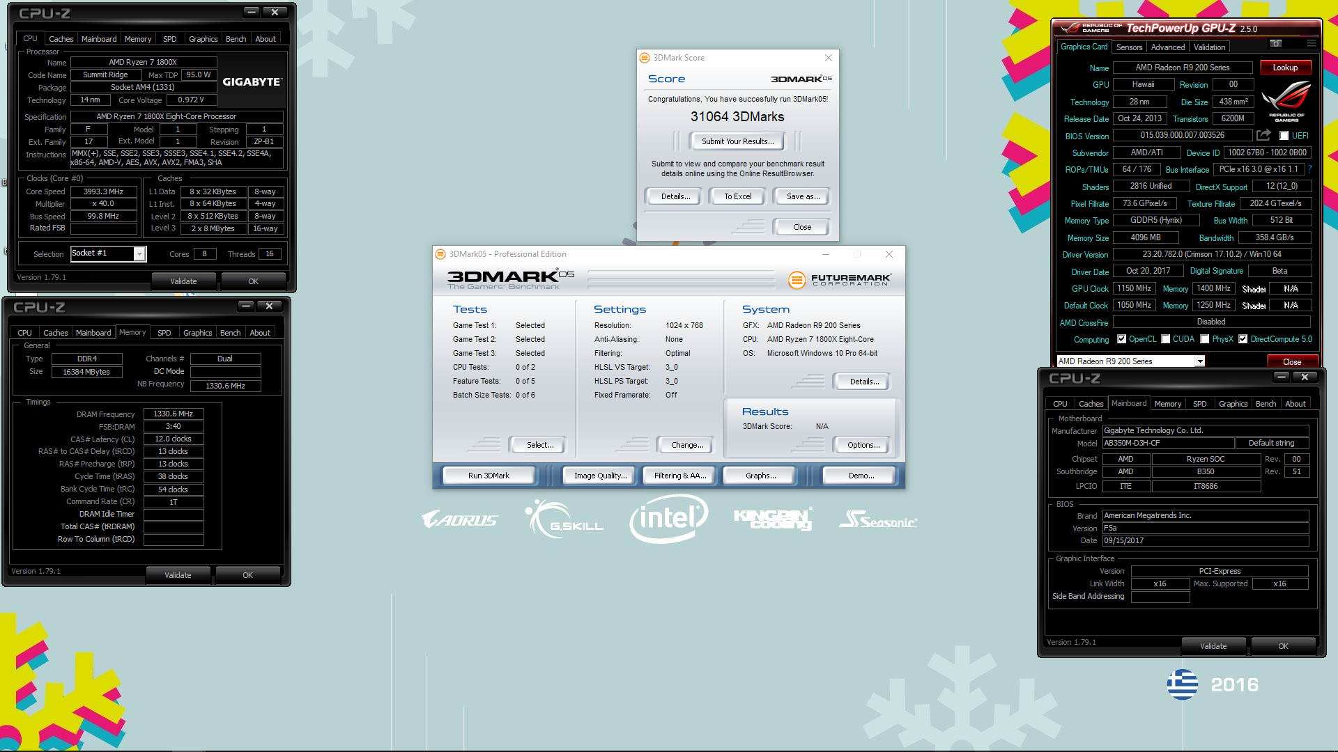Close the 3DMark Score dialog with the X
This screenshot has height=752, width=1338.
point(828,58)
